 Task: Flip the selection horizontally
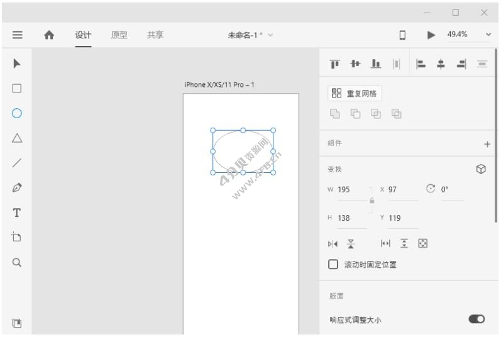[333, 244]
